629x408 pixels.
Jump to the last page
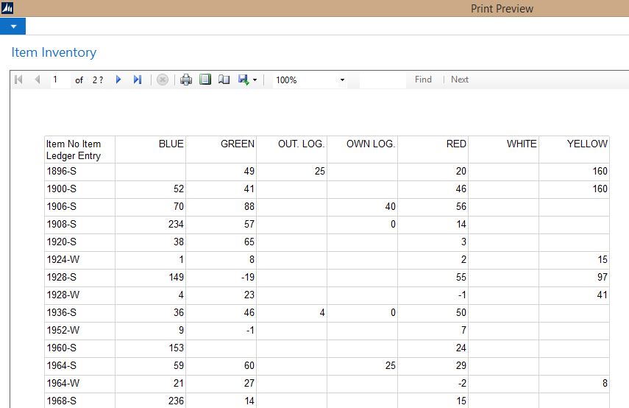coord(137,80)
